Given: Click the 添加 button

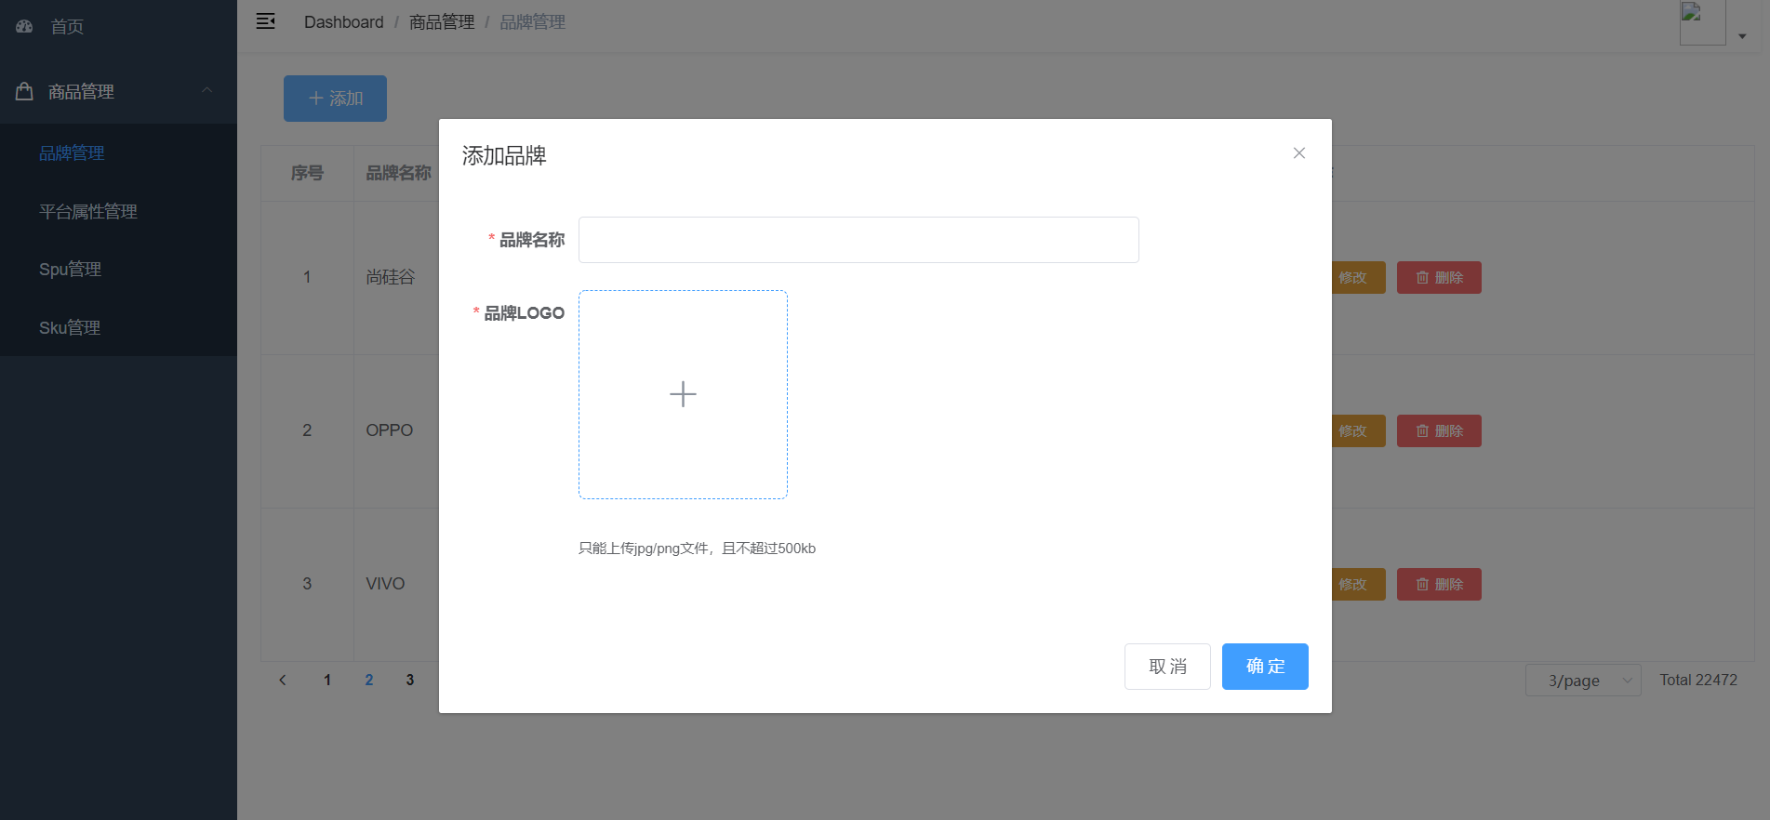Looking at the screenshot, I should click(335, 99).
